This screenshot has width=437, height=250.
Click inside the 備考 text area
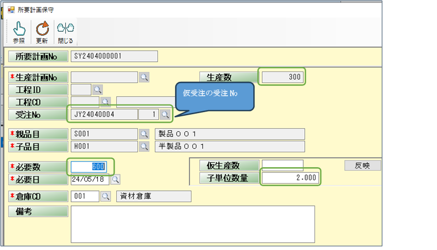tap(193, 224)
